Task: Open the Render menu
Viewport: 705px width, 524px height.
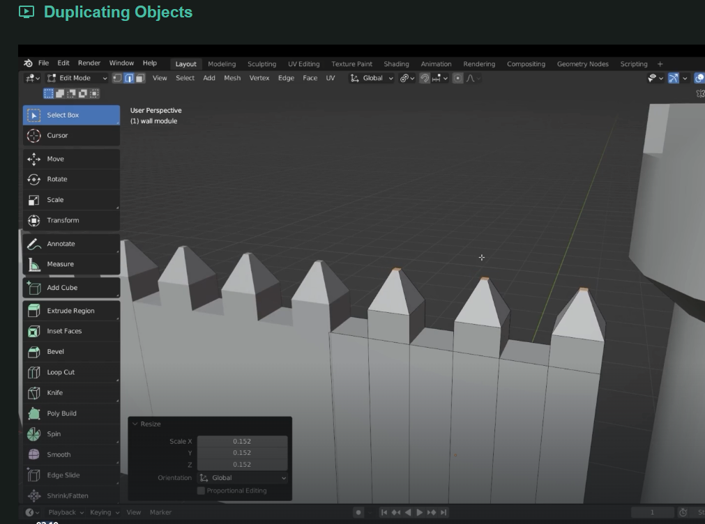Action: (89, 63)
